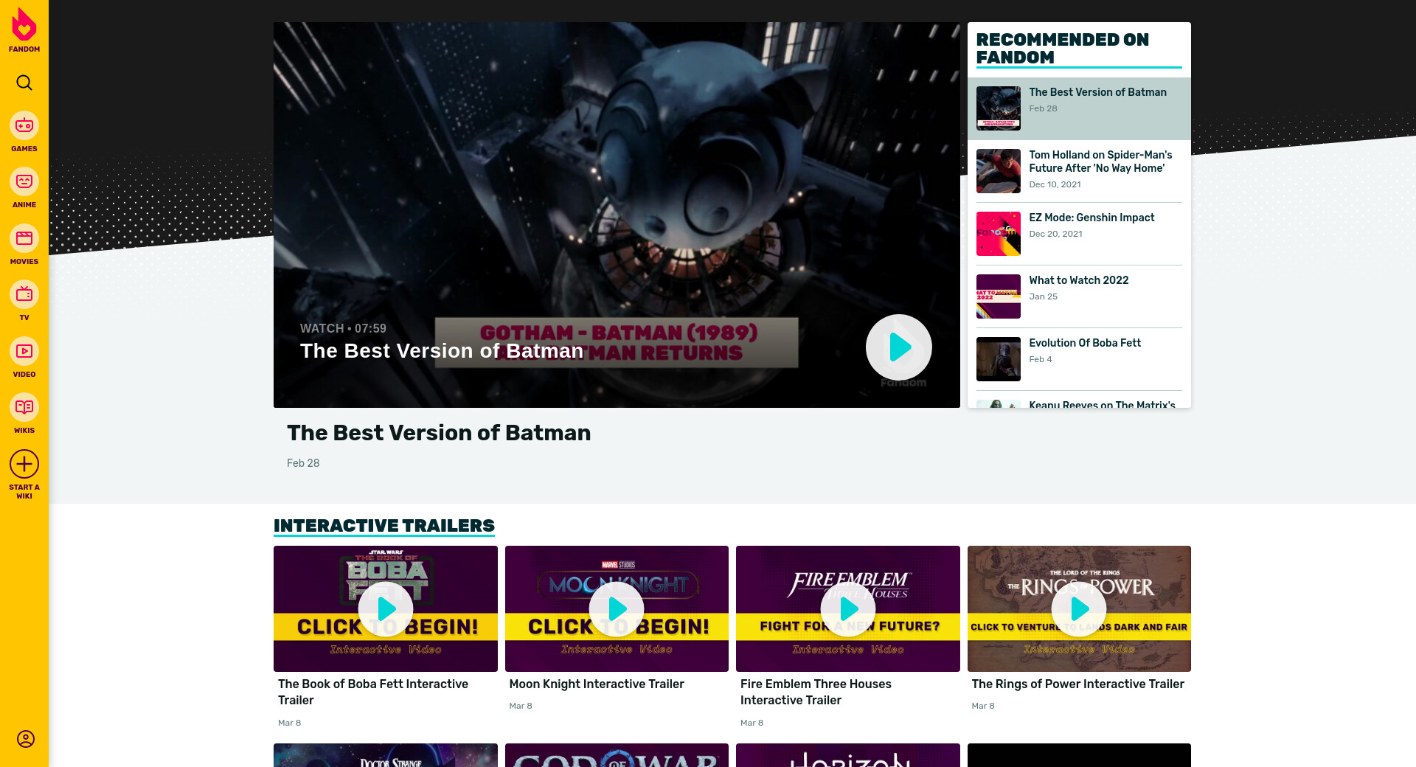Click the 'Mar 8' date under Moon Knight
The height and width of the screenshot is (767, 1416).
[521, 706]
